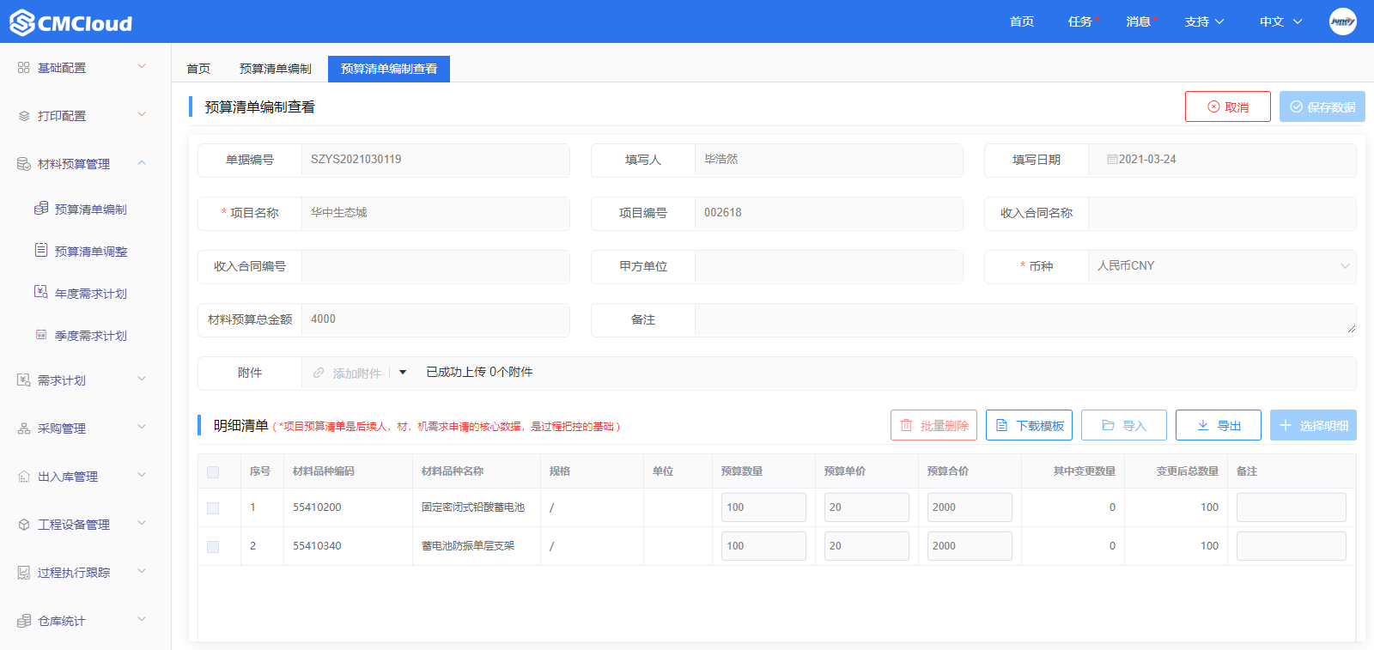Click the 年度需求计划 sidebar icon
This screenshot has width=1374, height=650.
[41, 293]
